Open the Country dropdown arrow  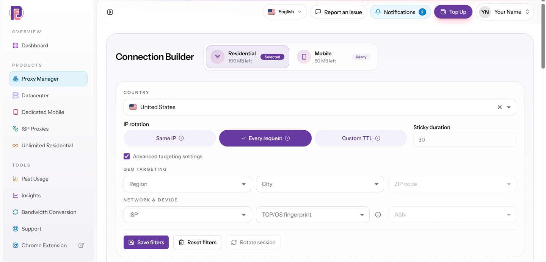click(x=509, y=107)
